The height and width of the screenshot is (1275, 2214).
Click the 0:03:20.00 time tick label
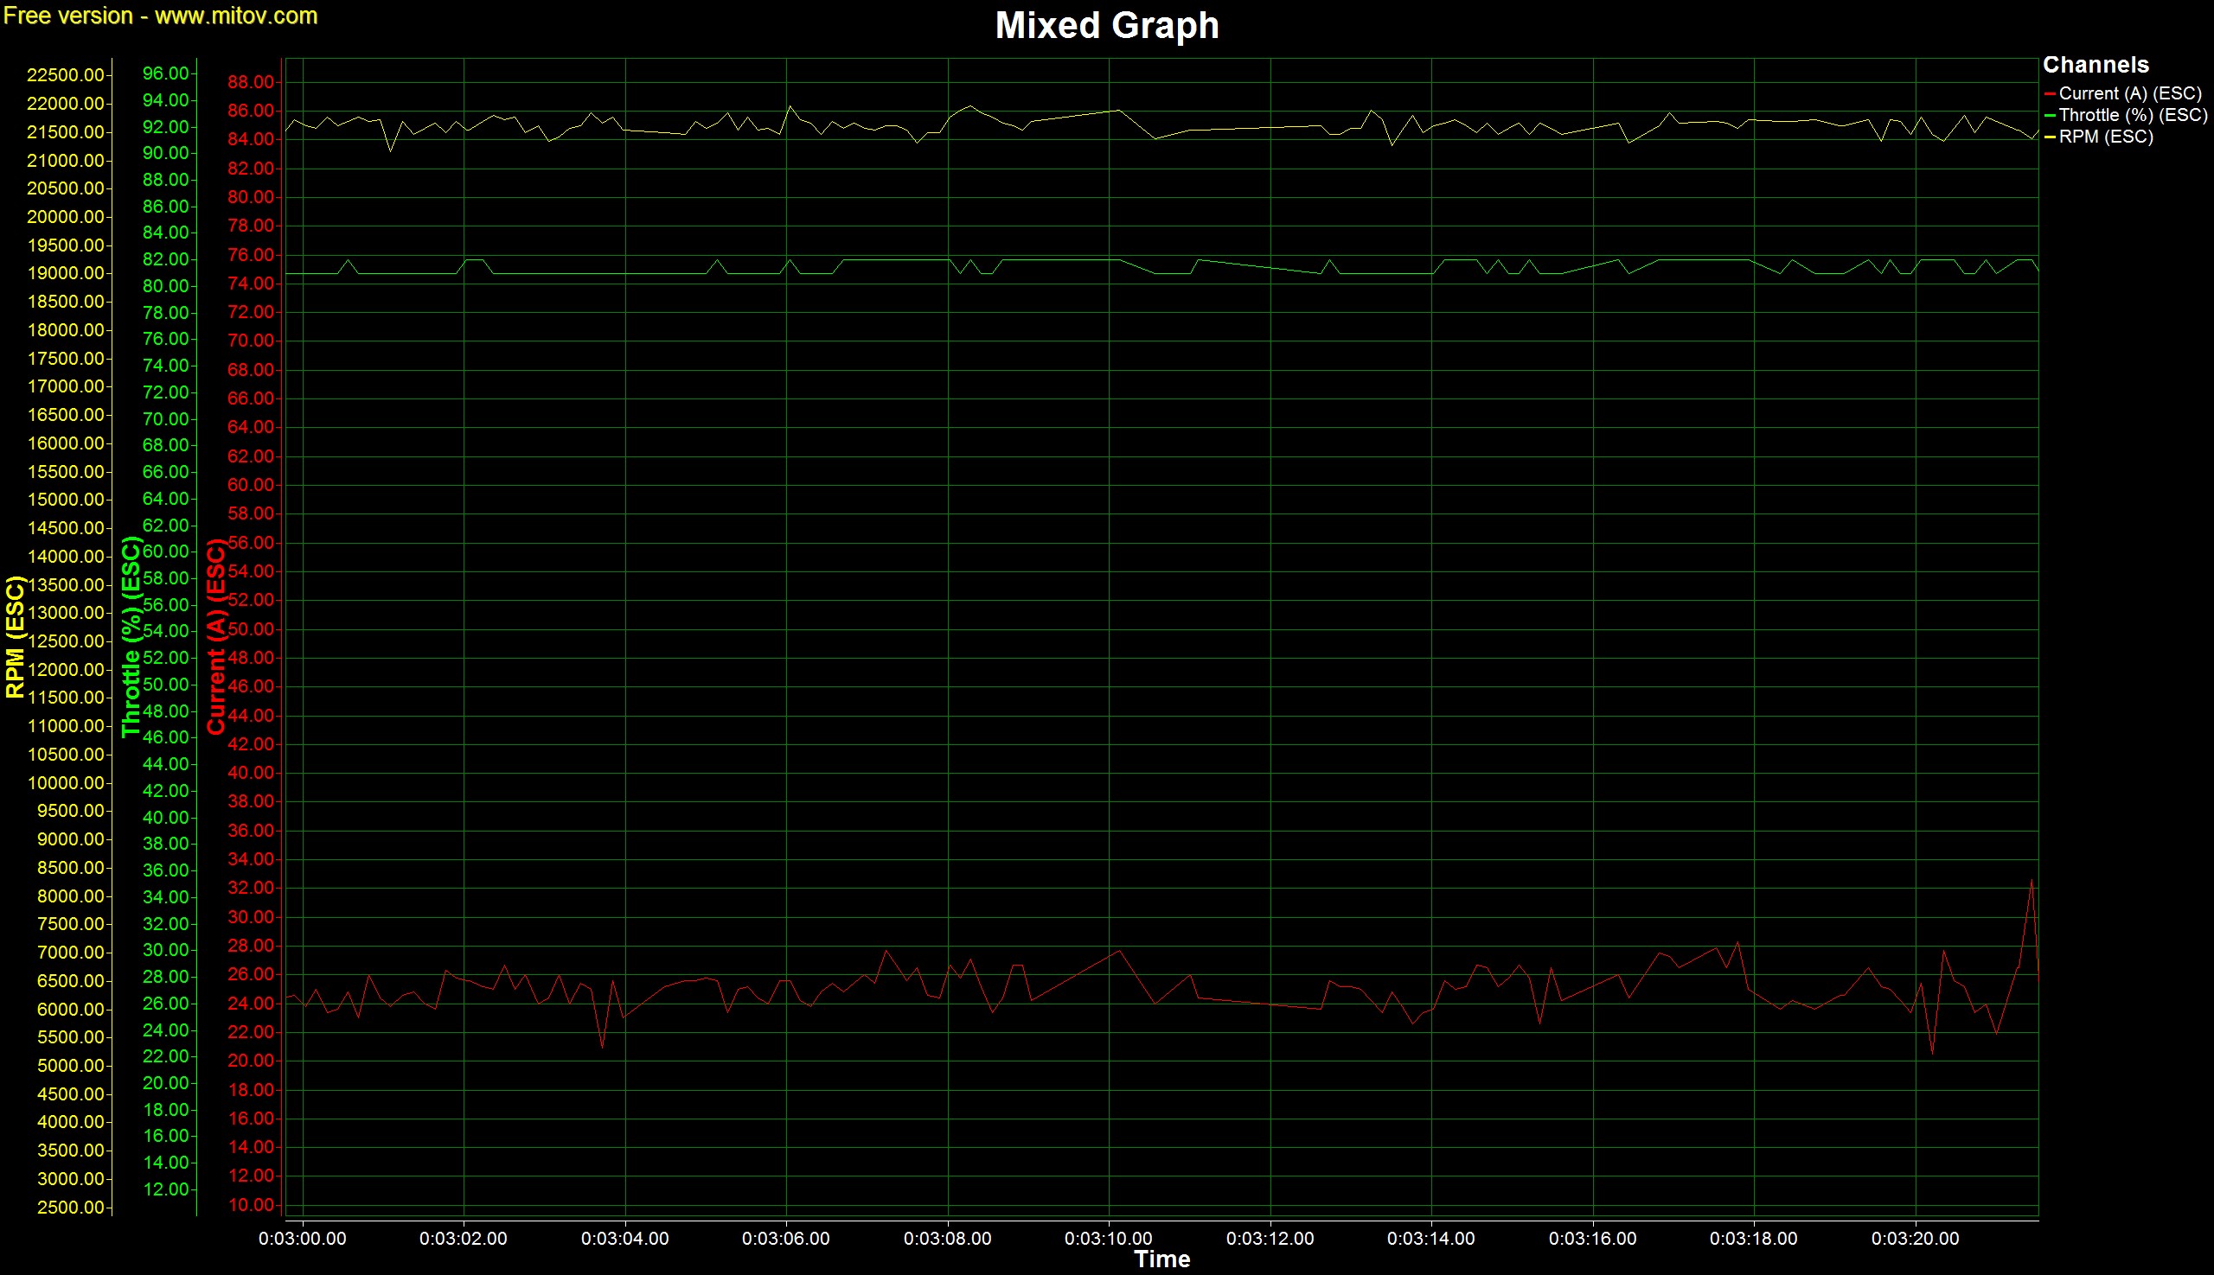pyautogui.click(x=1916, y=1238)
